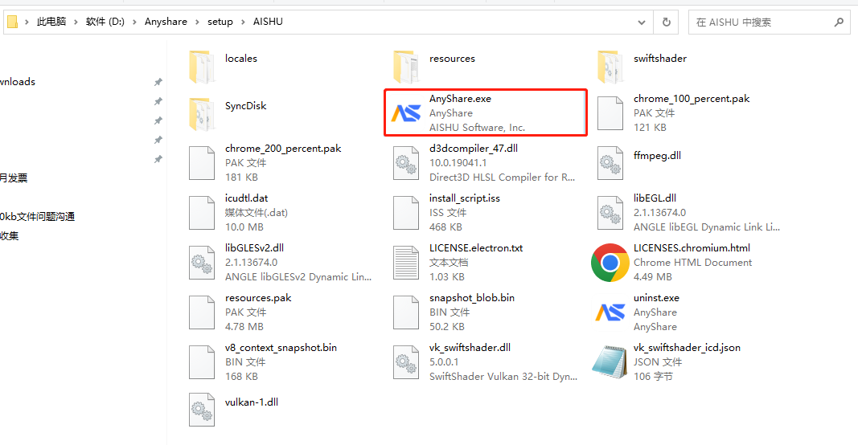Screen dimensions: 858x445
Task: Open the 月发票 item in the sidebar
Action: pyautogui.click(x=14, y=178)
